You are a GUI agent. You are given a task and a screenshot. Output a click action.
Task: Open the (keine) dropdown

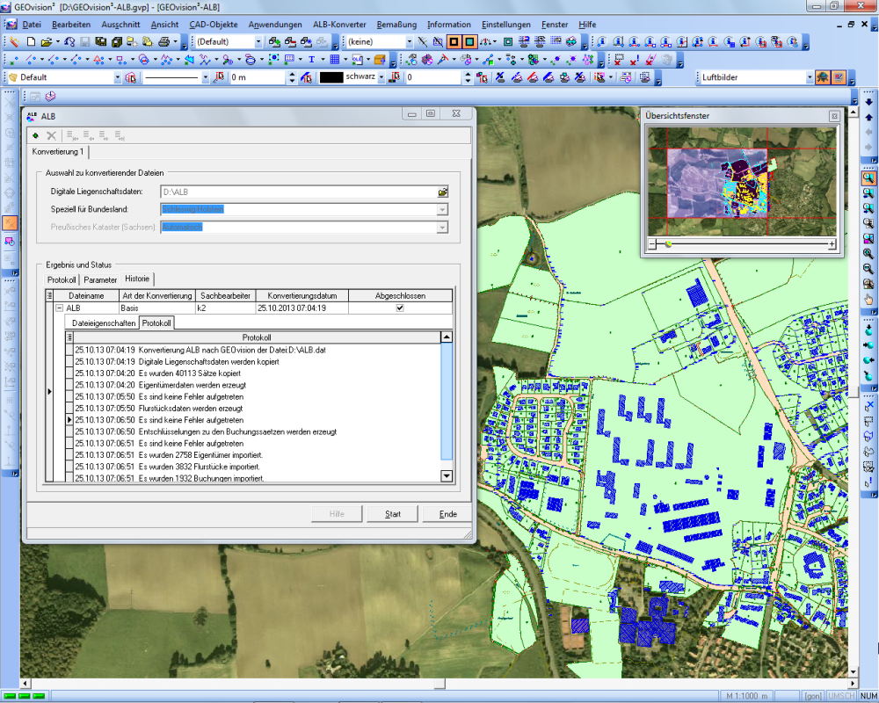(x=410, y=41)
